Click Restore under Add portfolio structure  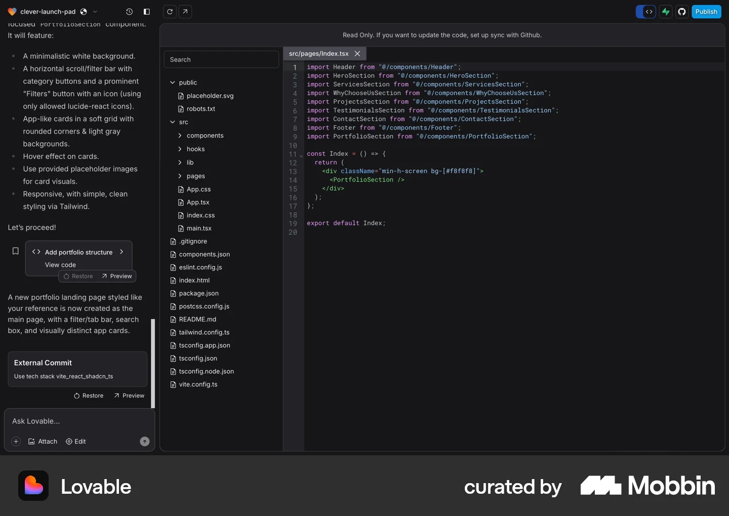78,276
